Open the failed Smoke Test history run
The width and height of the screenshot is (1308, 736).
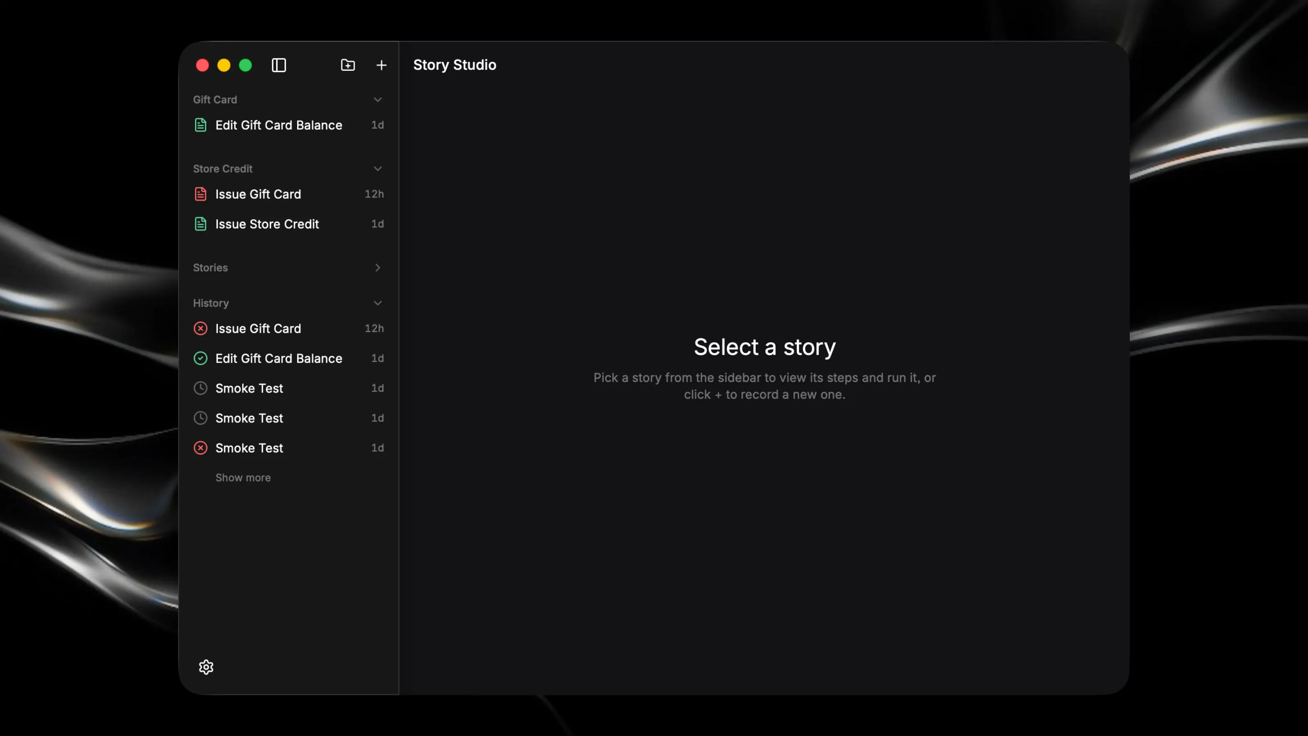[289, 448]
